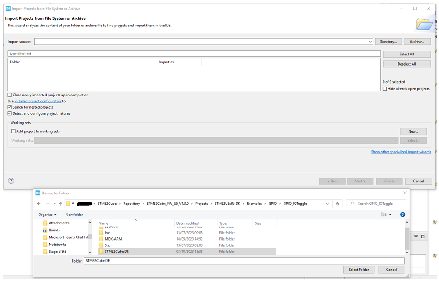Close the Browse for Folder dialog
This screenshot has height=281, width=439.
405,193
